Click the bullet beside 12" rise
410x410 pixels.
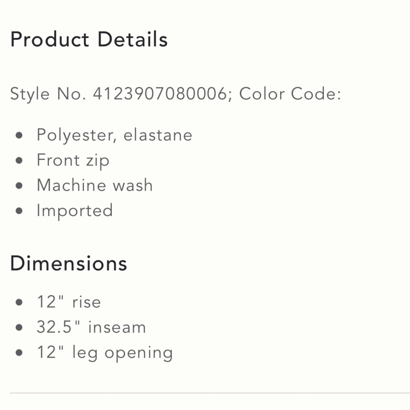coord(19,303)
